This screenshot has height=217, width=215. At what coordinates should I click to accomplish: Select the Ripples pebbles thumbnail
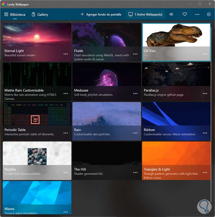37,153
